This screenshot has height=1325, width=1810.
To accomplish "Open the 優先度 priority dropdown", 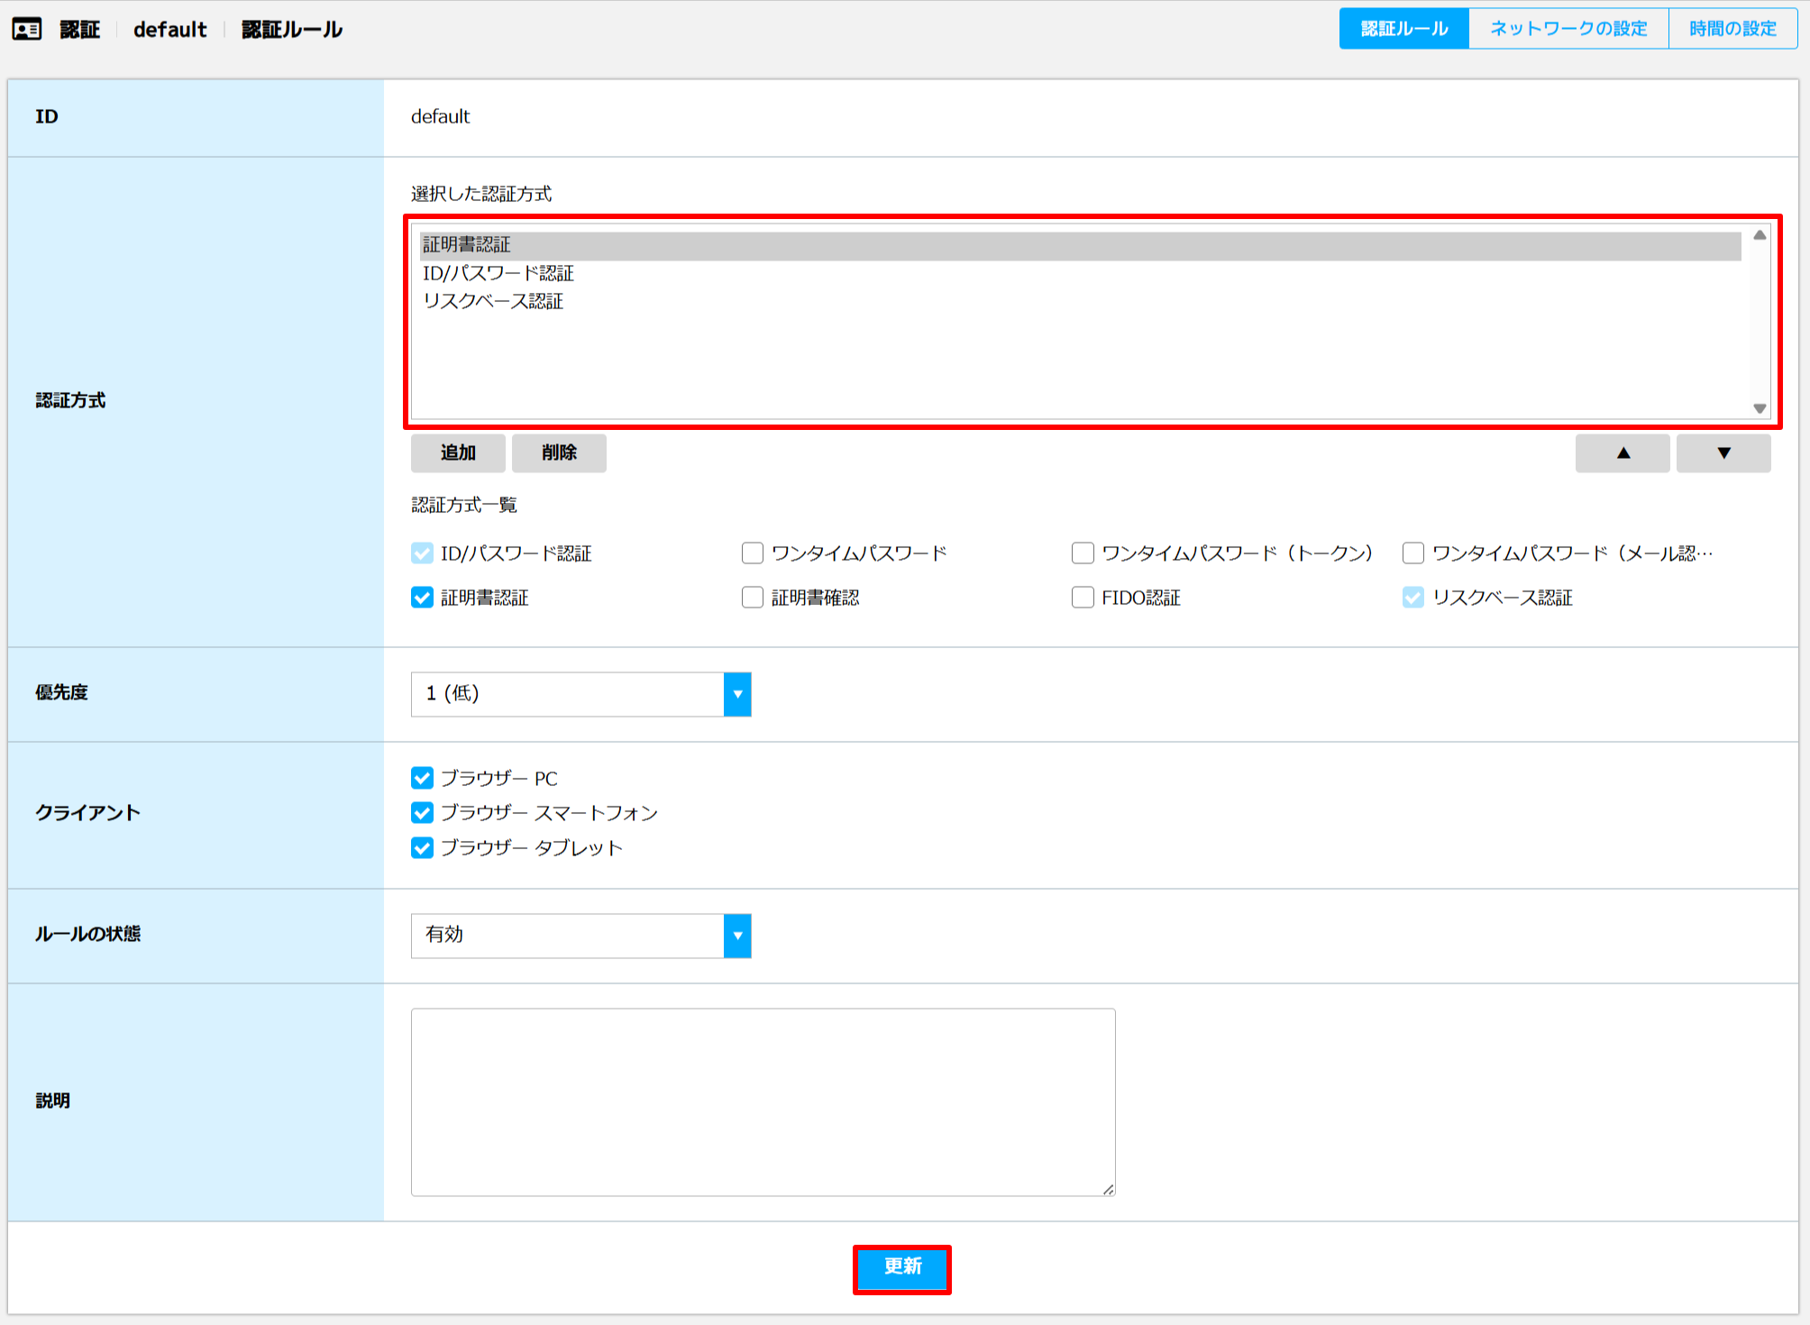I will point(580,694).
